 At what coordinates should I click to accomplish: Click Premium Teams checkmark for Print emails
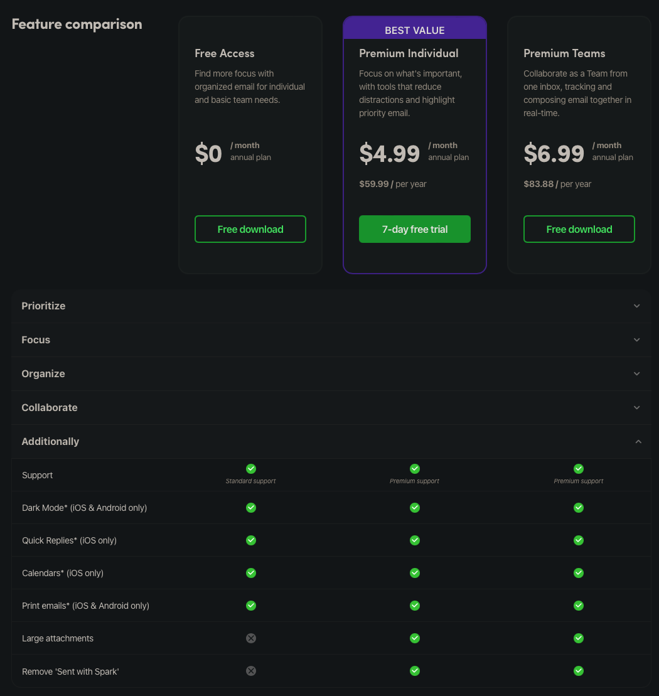(578, 606)
